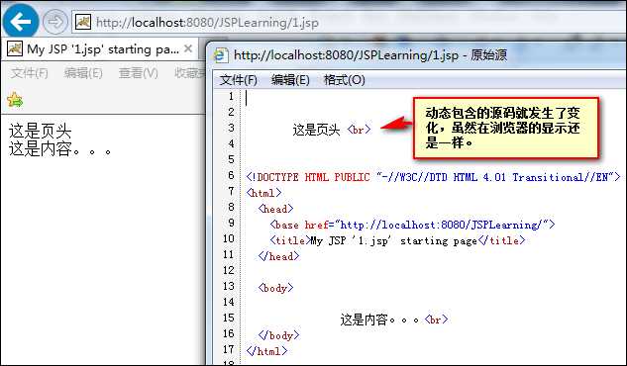
Task: Open 编辑(E) menu in source viewer window
Action: (x=290, y=80)
